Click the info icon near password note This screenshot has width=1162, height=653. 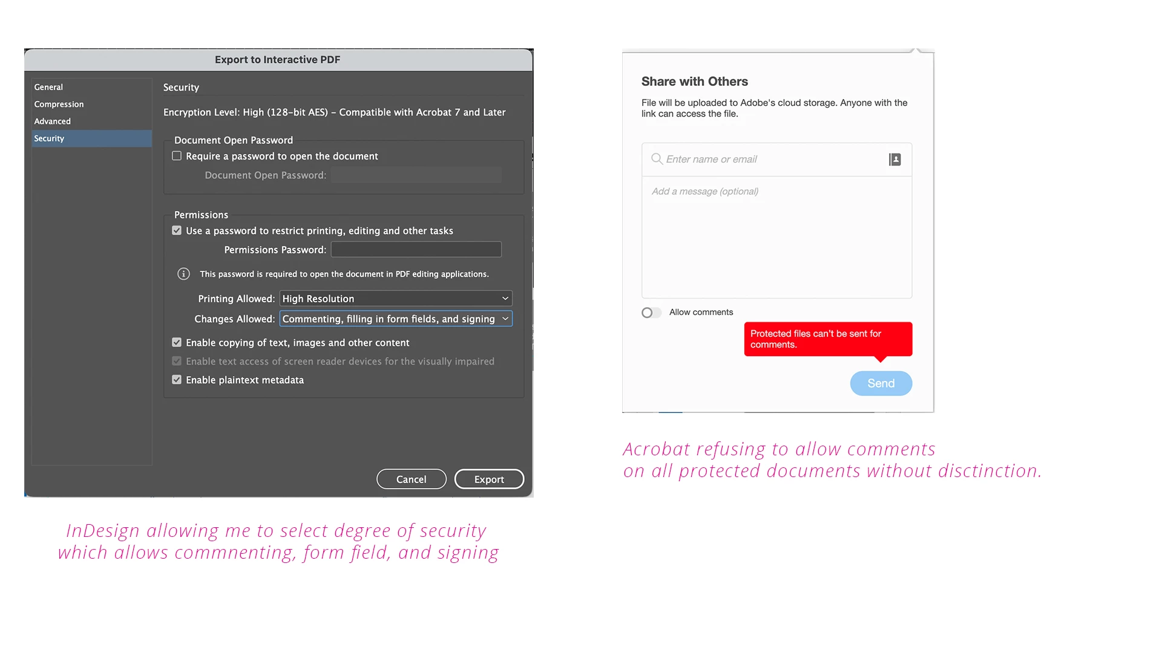point(183,274)
